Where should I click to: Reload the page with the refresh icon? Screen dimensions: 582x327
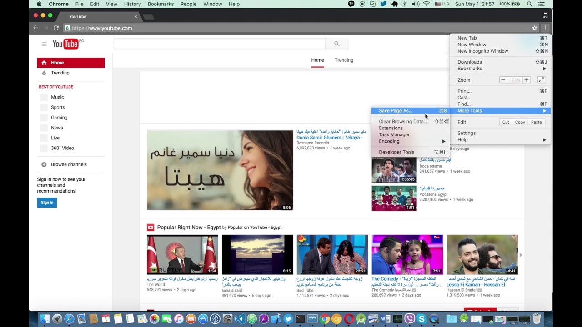pos(56,28)
